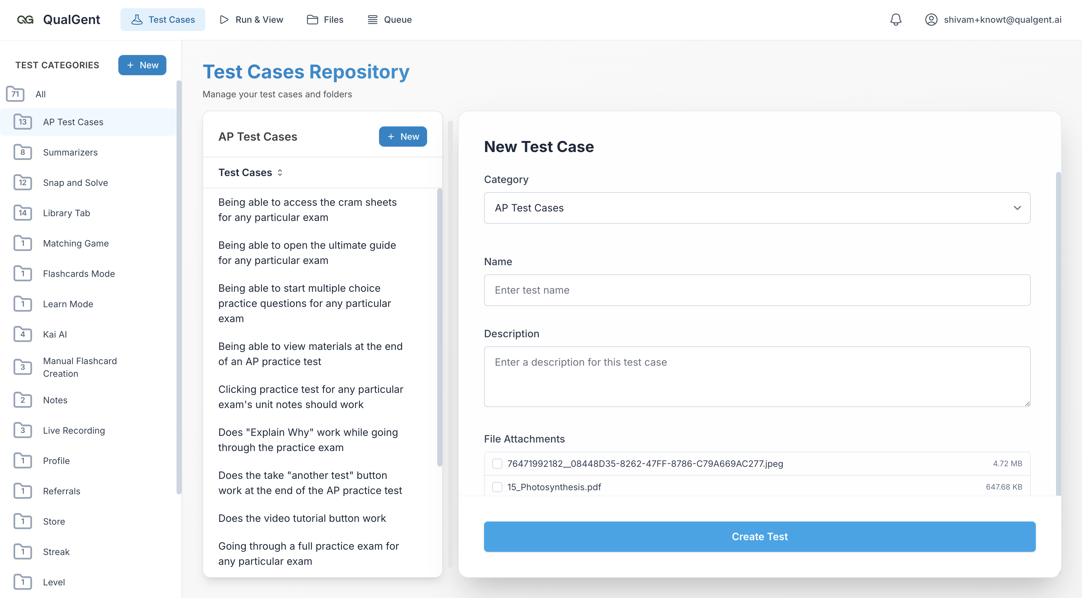Click the test cases list scrollbar
The height and width of the screenshot is (598, 1082).
[x=439, y=327]
